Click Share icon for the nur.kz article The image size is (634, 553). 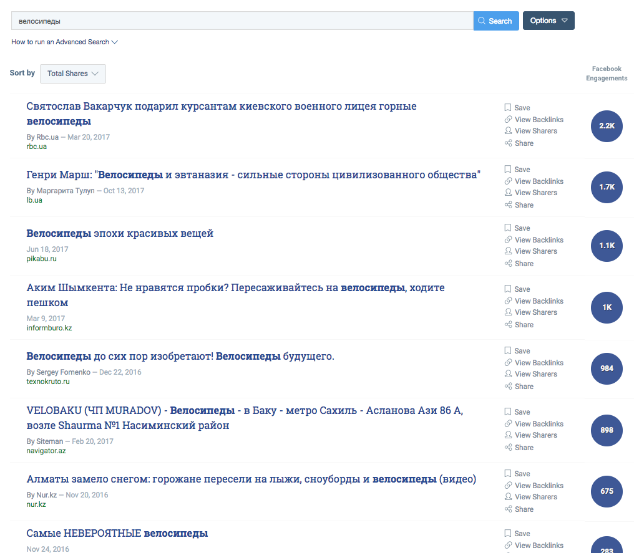click(508, 509)
